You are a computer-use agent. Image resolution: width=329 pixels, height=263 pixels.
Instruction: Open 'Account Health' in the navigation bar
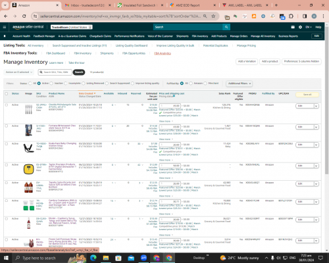[x=21, y=36]
